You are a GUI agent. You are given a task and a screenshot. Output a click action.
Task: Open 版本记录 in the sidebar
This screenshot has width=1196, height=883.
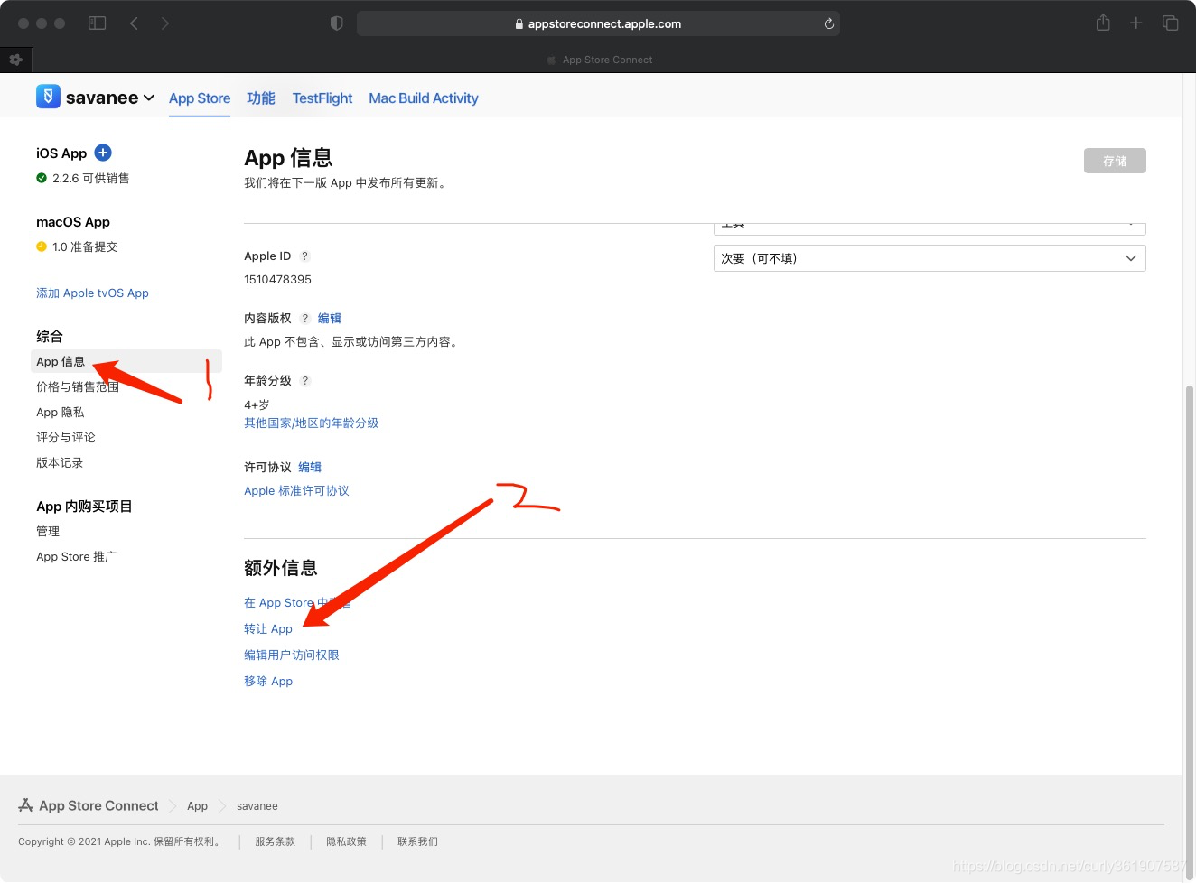[x=60, y=462]
